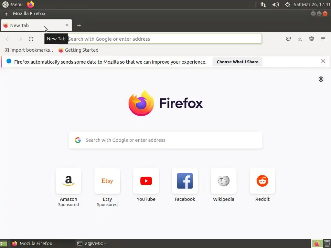Viewport: 331px width, 248px height.
Task: Open the Save to Pocket icon
Action: pos(288,39)
